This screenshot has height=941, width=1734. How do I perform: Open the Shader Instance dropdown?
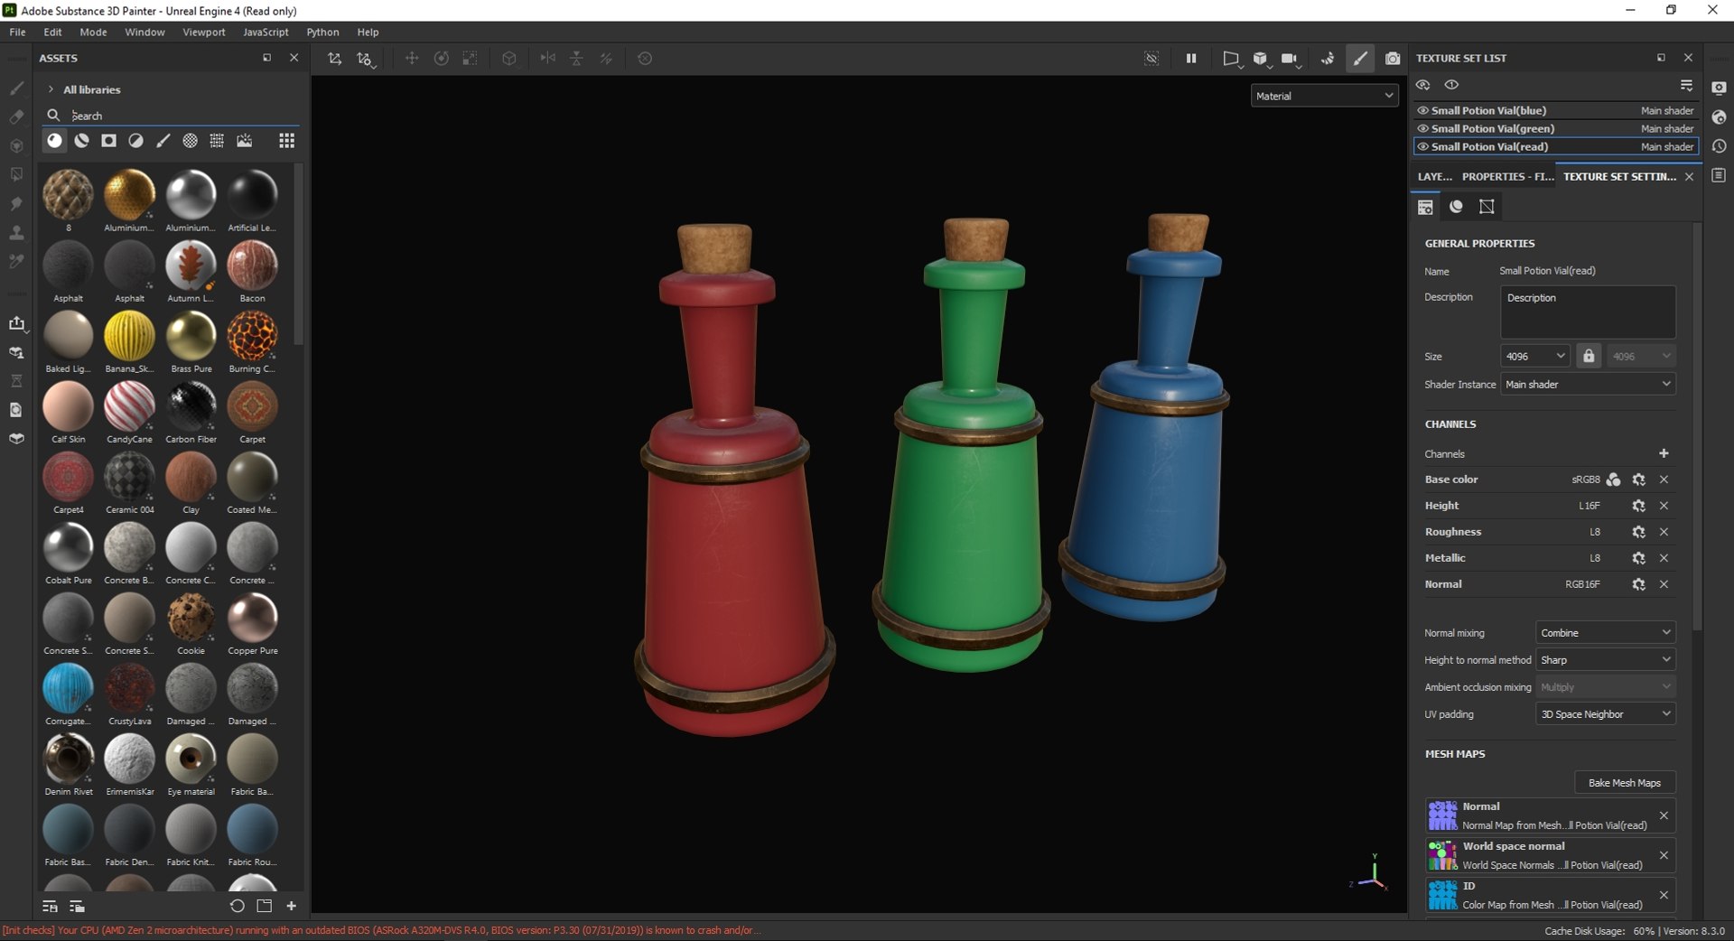[1588, 384]
